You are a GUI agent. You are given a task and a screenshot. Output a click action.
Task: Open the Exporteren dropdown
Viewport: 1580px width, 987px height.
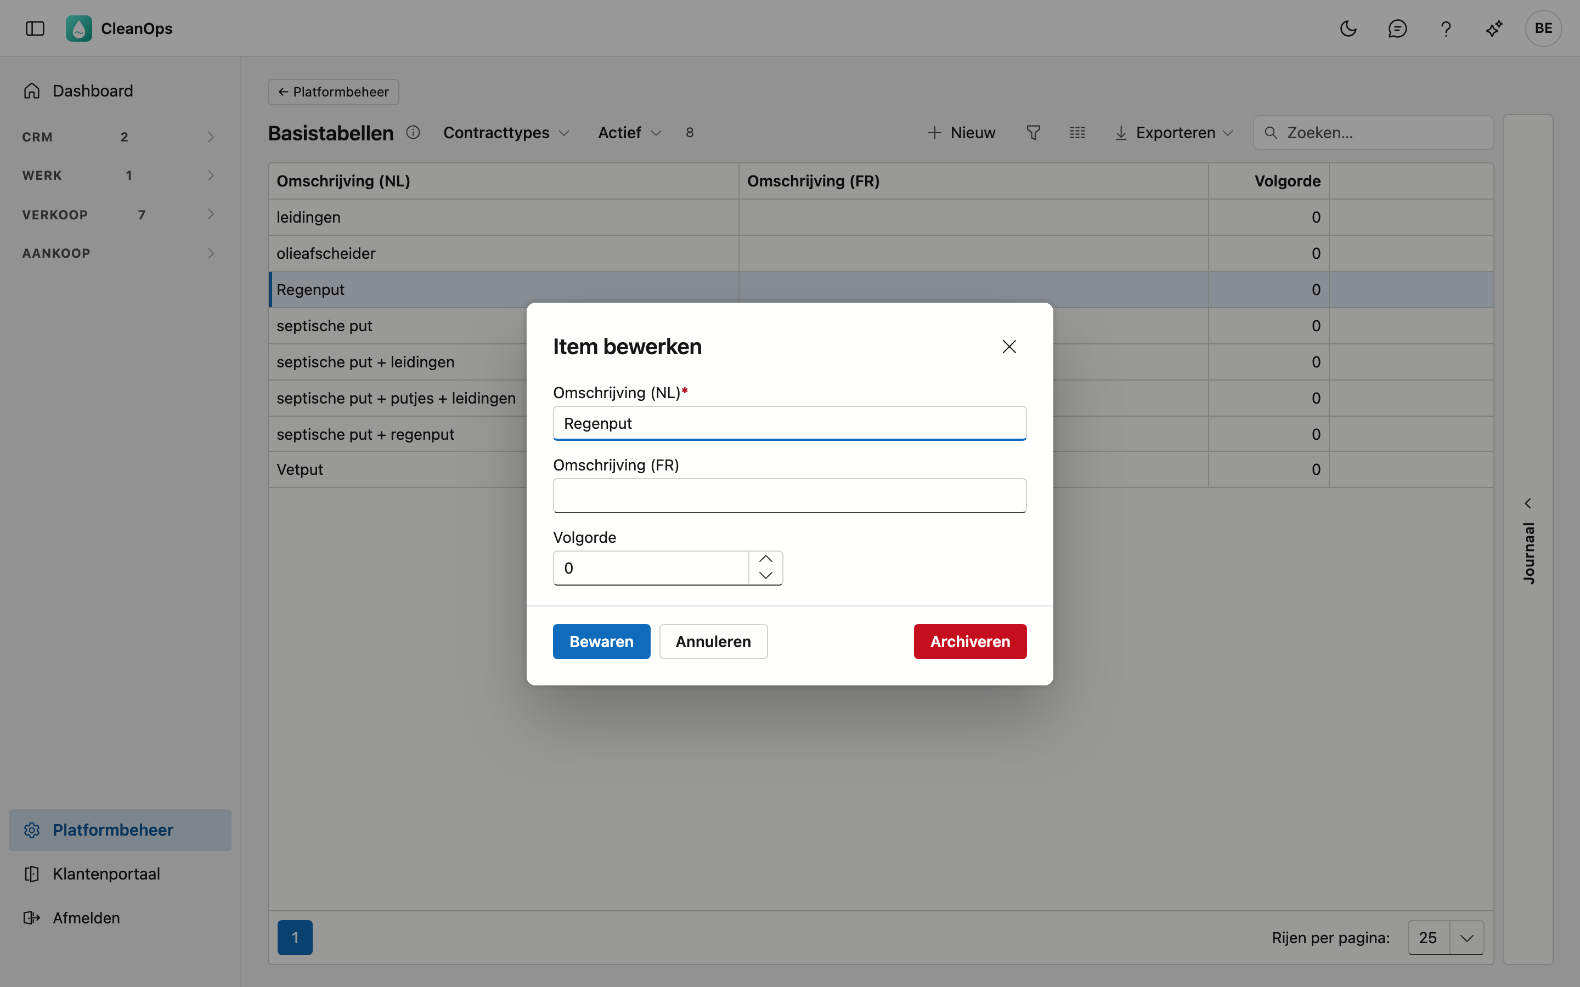pos(1173,133)
